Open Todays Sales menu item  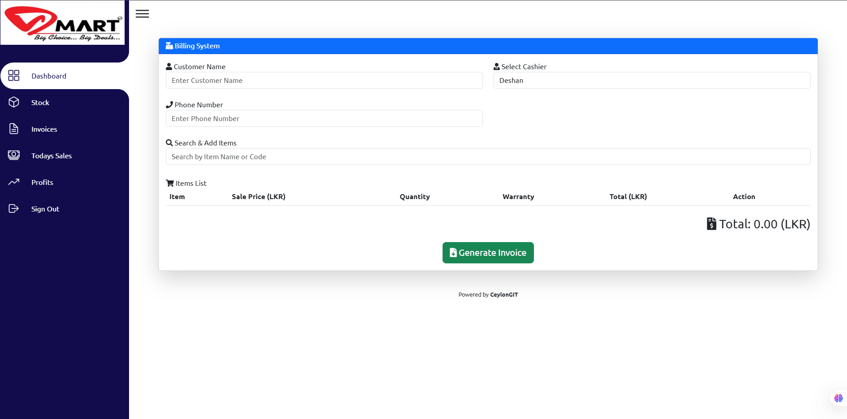point(51,156)
